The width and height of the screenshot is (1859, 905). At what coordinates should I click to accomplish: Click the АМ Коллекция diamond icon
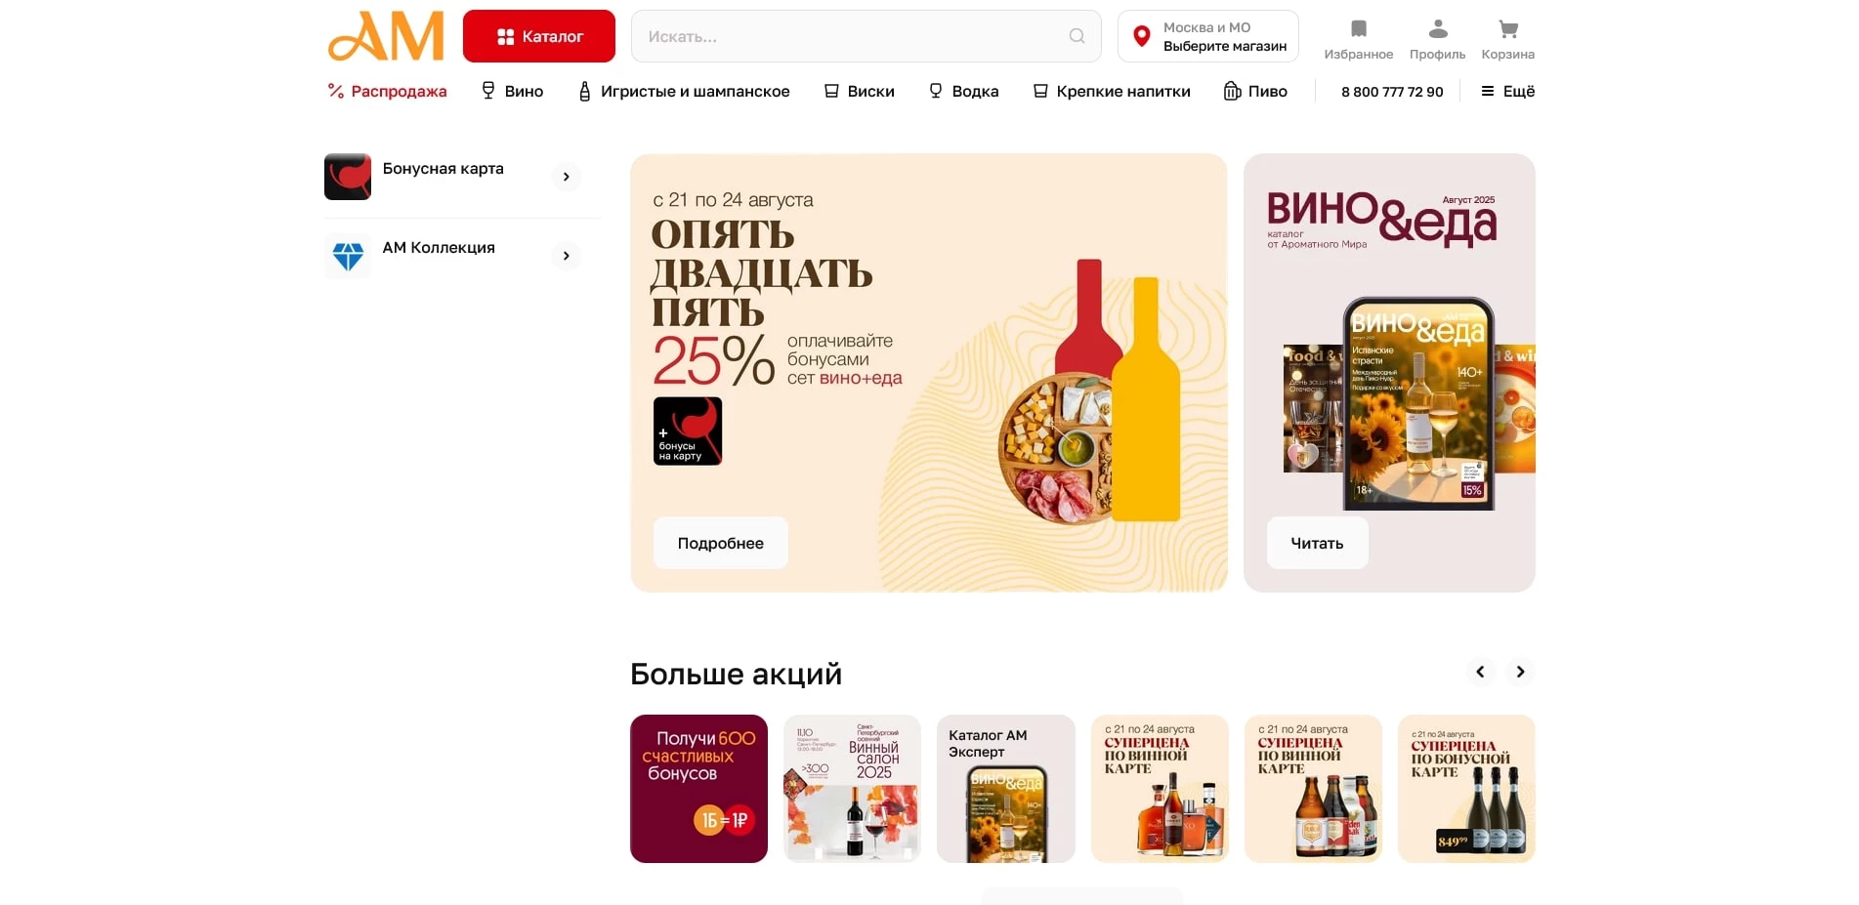tap(348, 256)
